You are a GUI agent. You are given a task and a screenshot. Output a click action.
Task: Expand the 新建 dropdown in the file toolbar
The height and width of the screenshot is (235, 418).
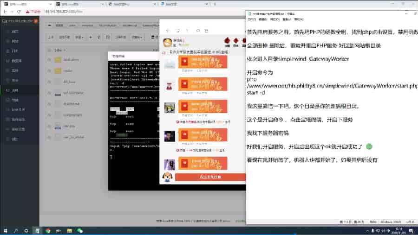tap(79, 37)
